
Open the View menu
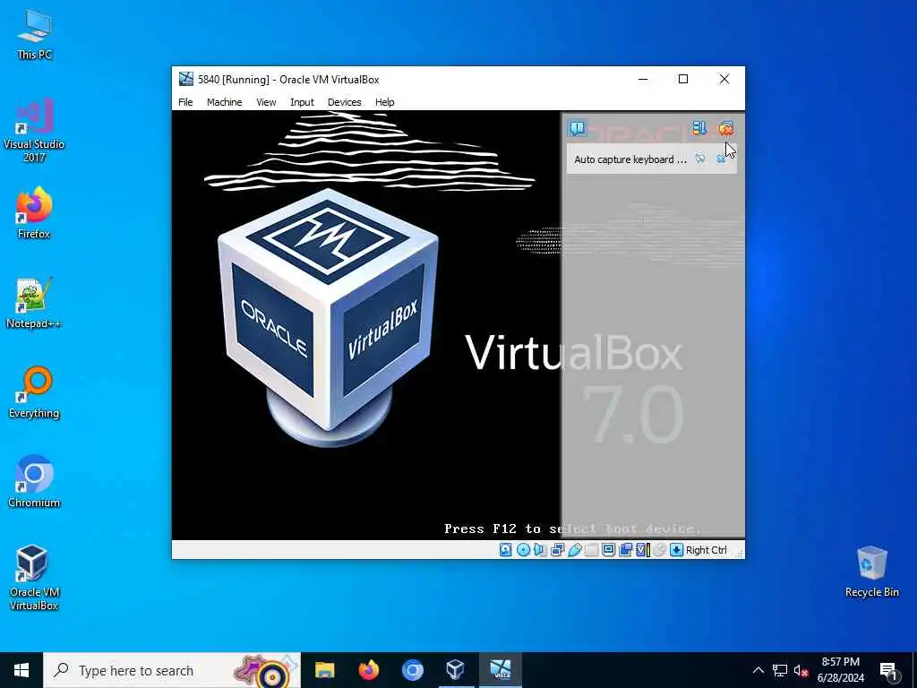tap(266, 102)
